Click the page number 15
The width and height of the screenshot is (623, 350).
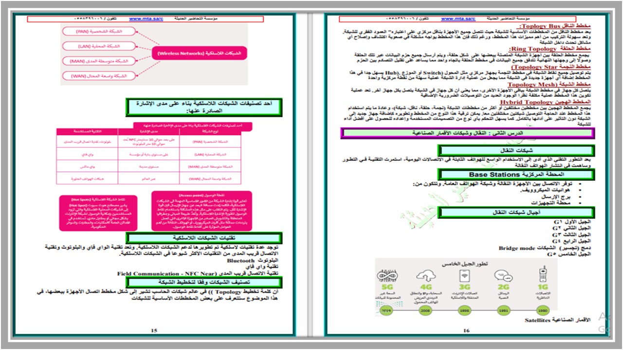tap(154, 331)
